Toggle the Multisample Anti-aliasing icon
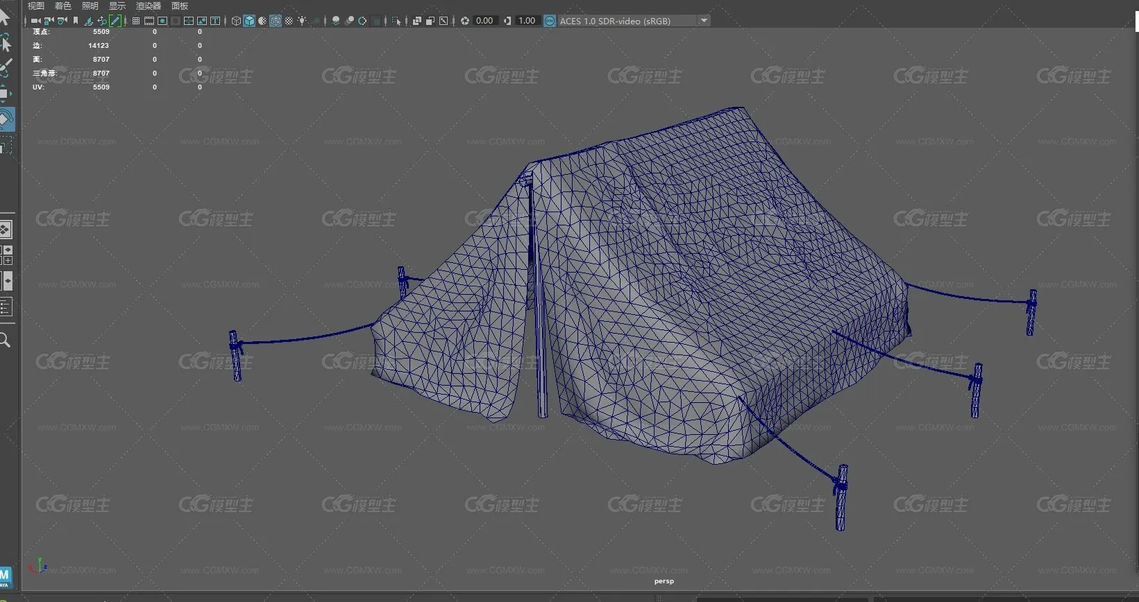 pos(362,21)
